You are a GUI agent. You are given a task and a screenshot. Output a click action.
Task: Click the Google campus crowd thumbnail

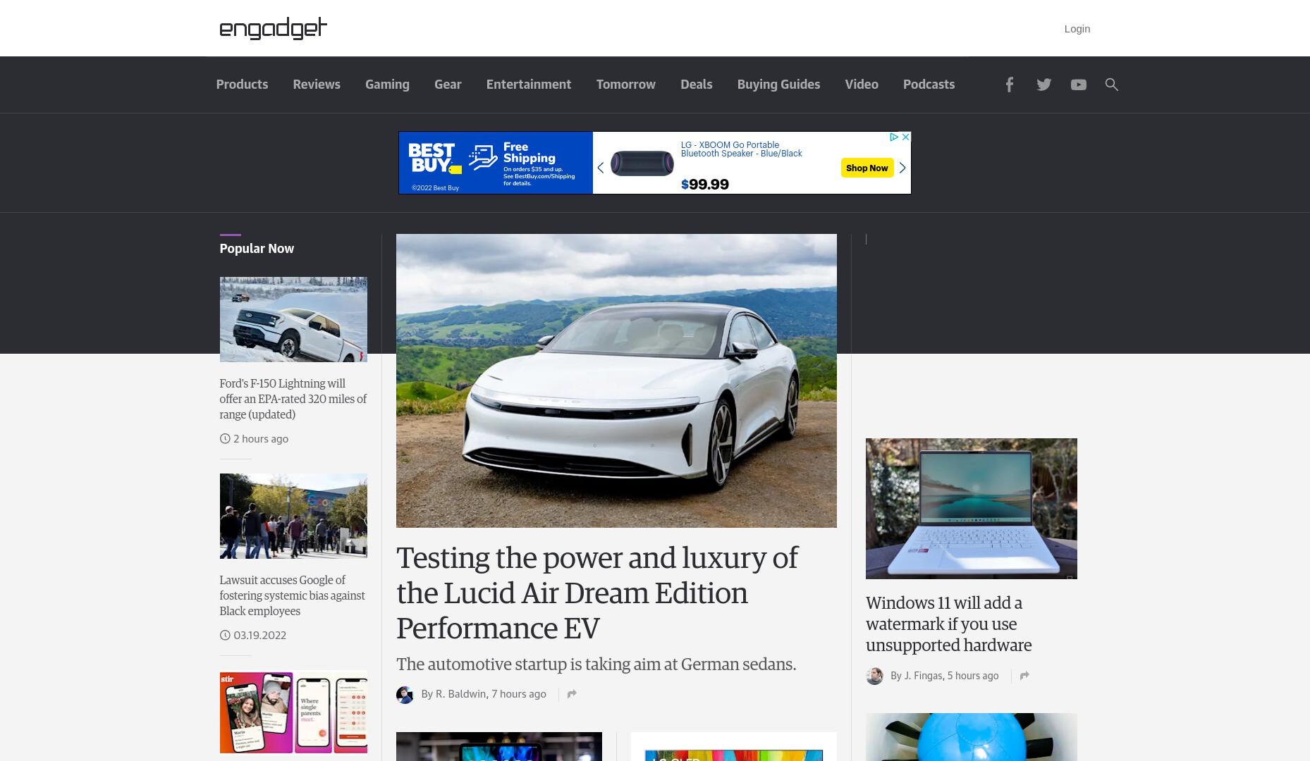pos(293,516)
